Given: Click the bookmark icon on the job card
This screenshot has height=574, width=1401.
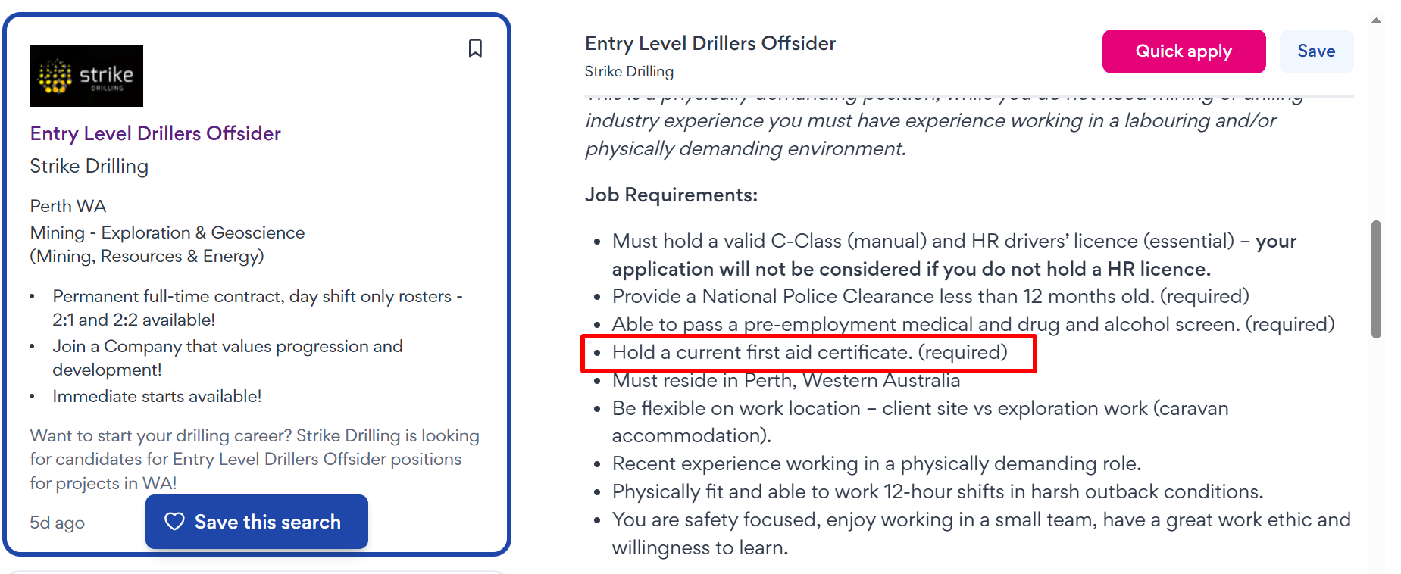Looking at the screenshot, I should (x=475, y=48).
